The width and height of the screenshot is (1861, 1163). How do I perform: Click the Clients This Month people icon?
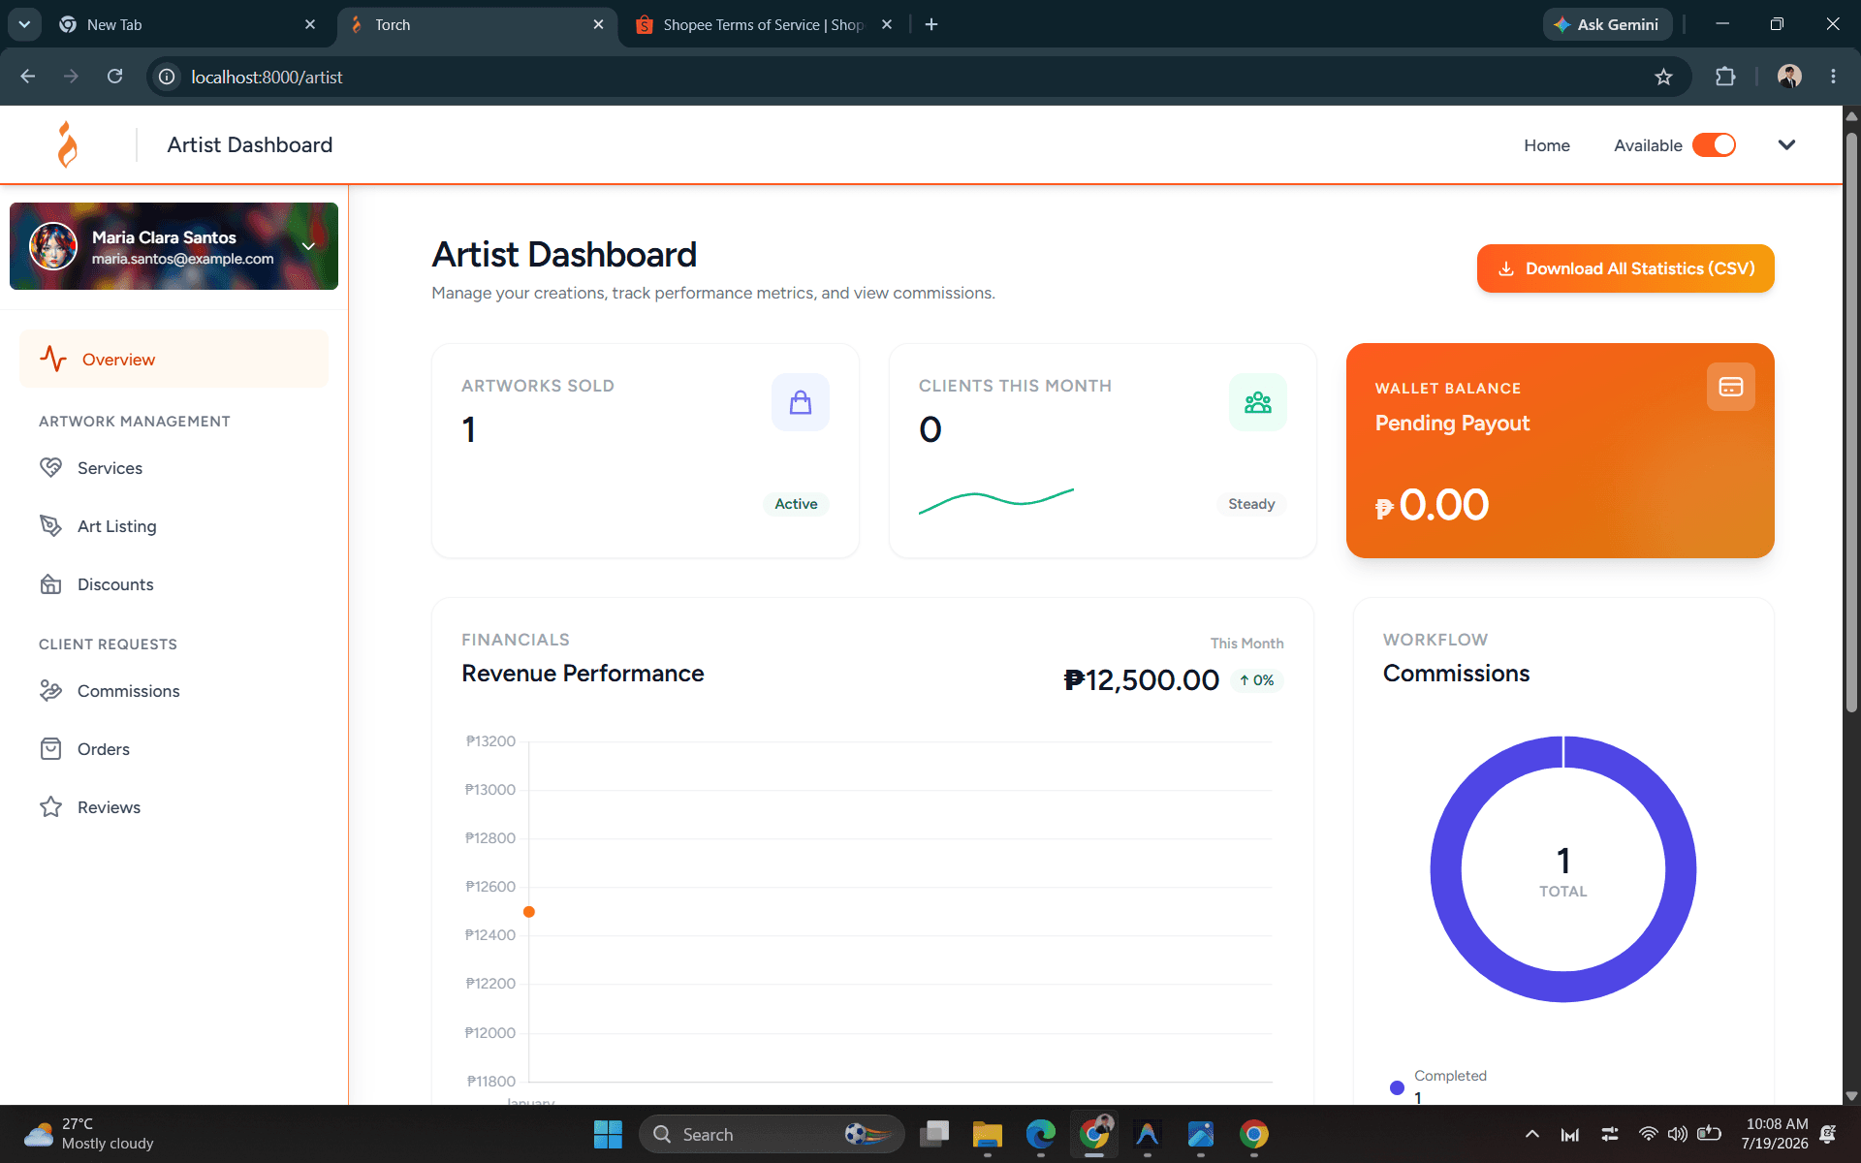(1258, 402)
